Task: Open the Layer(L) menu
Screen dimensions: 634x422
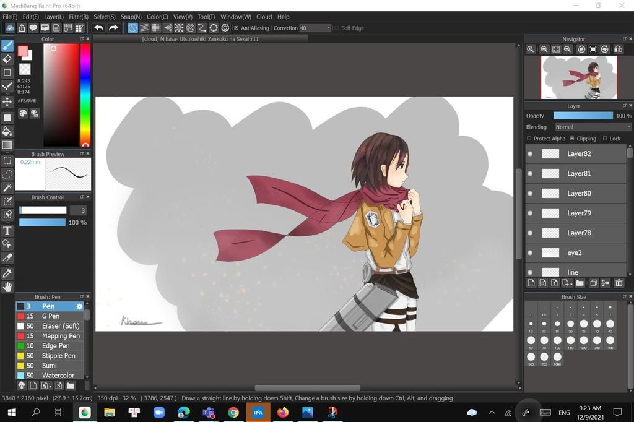Action: [x=54, y=17]
